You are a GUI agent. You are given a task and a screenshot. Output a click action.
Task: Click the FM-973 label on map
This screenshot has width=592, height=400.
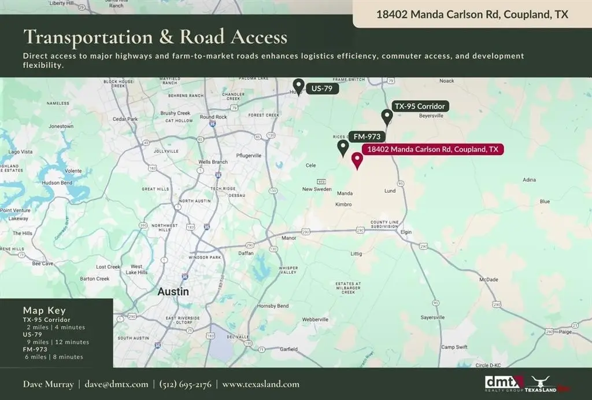pyautogui.click(x=366, y=137)
